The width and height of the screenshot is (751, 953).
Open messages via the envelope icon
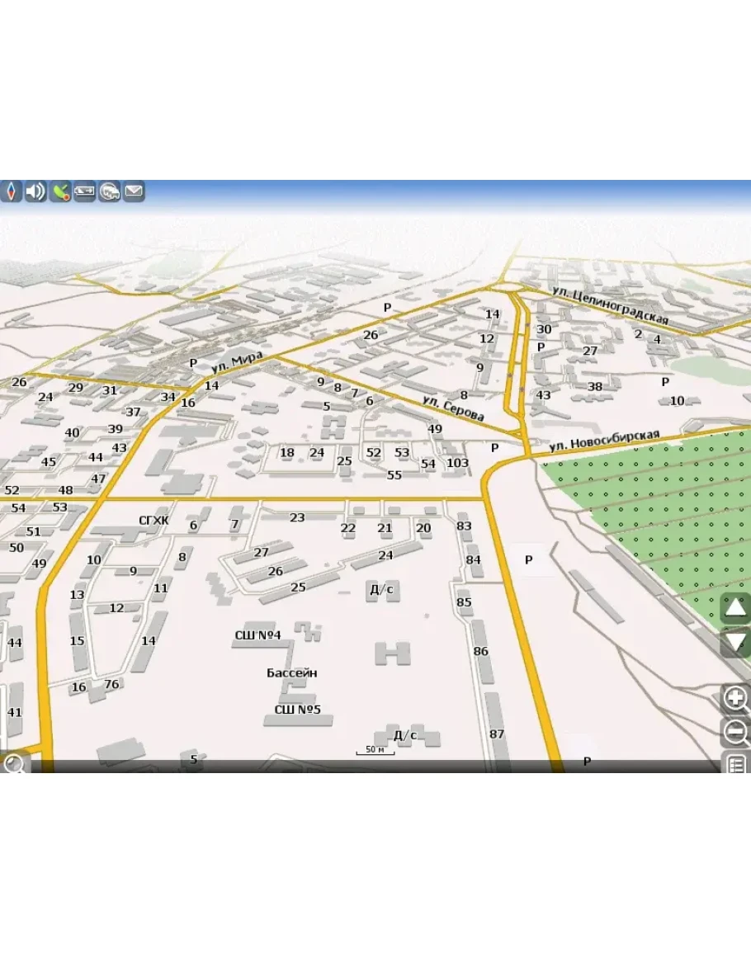(x=134, y=192)
